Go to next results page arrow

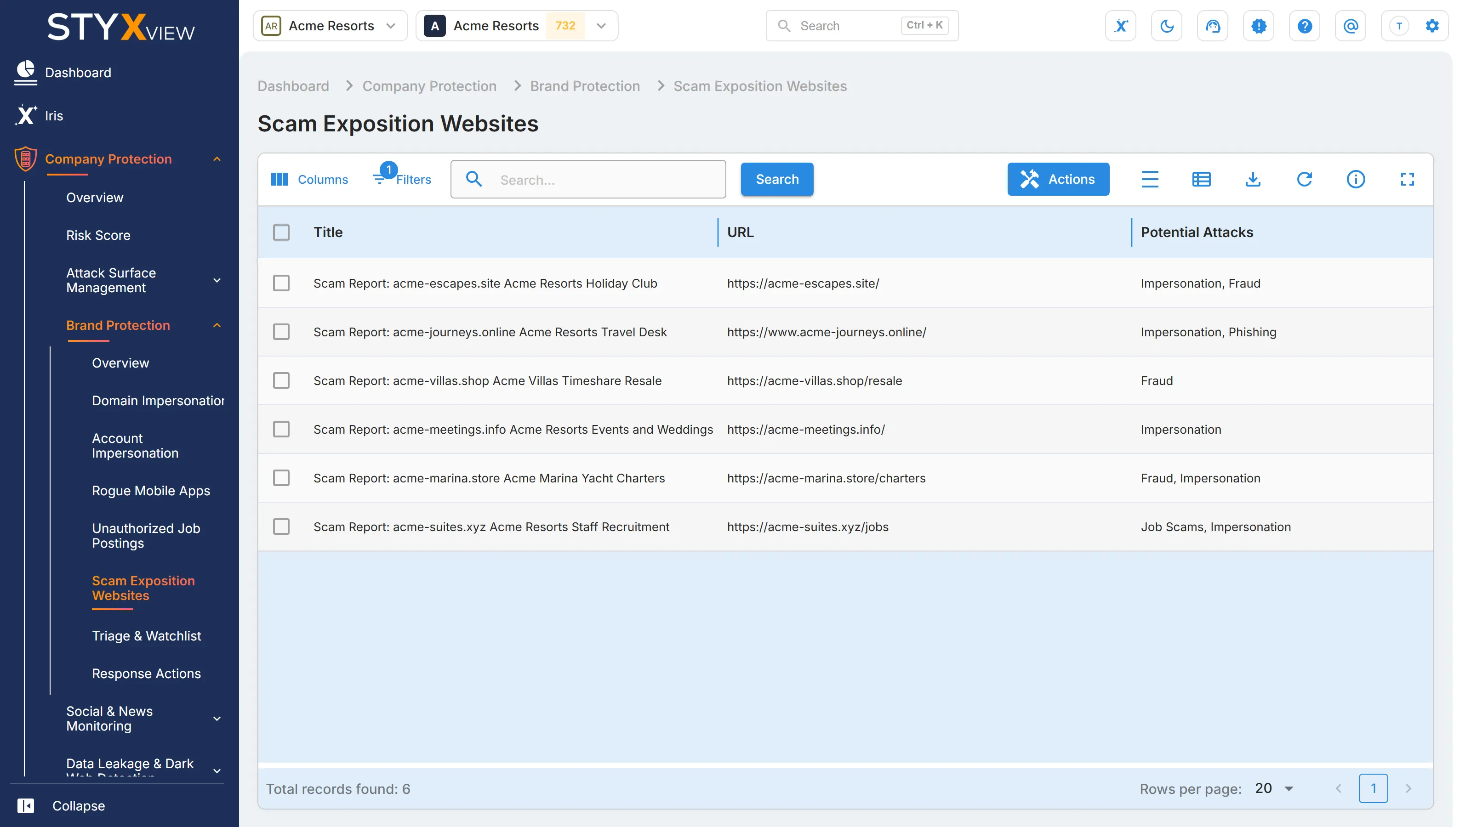tap(1408, 788)
